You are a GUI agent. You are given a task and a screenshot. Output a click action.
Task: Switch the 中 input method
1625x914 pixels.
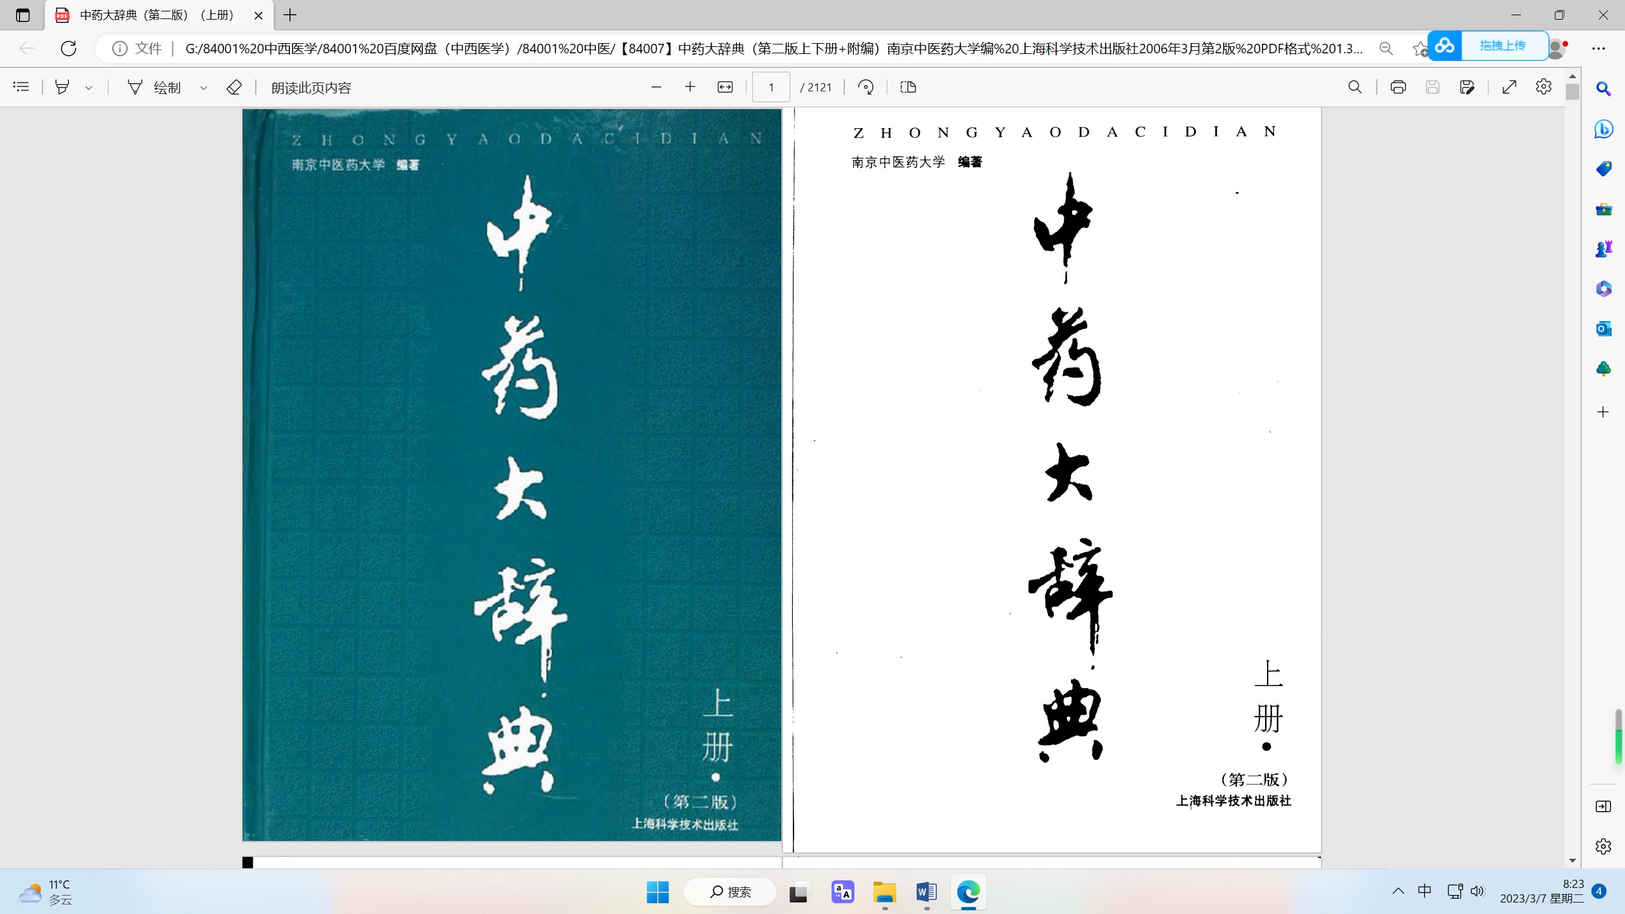(1424, 891)
